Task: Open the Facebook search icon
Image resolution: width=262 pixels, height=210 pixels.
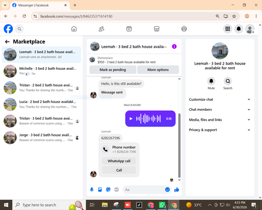Action: coord(19,29)
